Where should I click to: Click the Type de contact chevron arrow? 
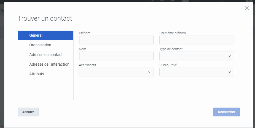tap(230, 56)
